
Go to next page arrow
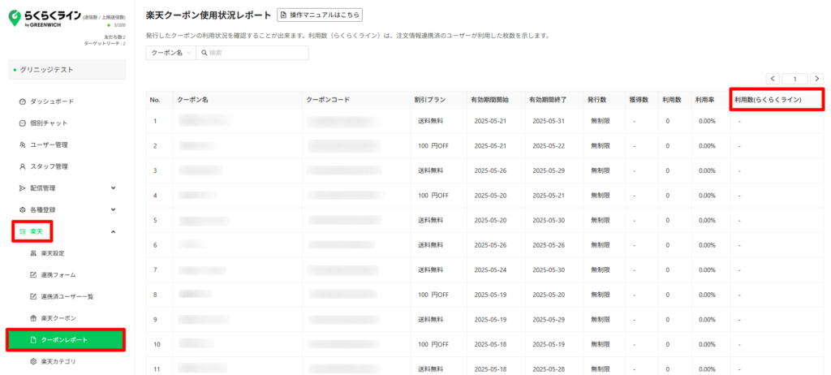pyautogui.click(x=816, y=79)
